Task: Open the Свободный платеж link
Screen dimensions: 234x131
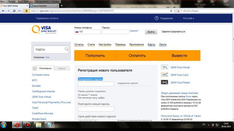Action: (x=44, y=91)
